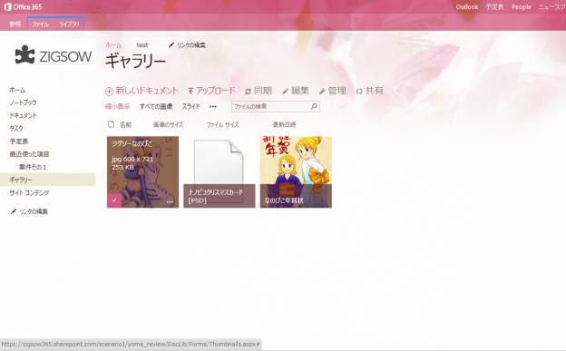Click the pencil icon beside 編集
Screen dimensions: 566x351
[x=285, y=92]
